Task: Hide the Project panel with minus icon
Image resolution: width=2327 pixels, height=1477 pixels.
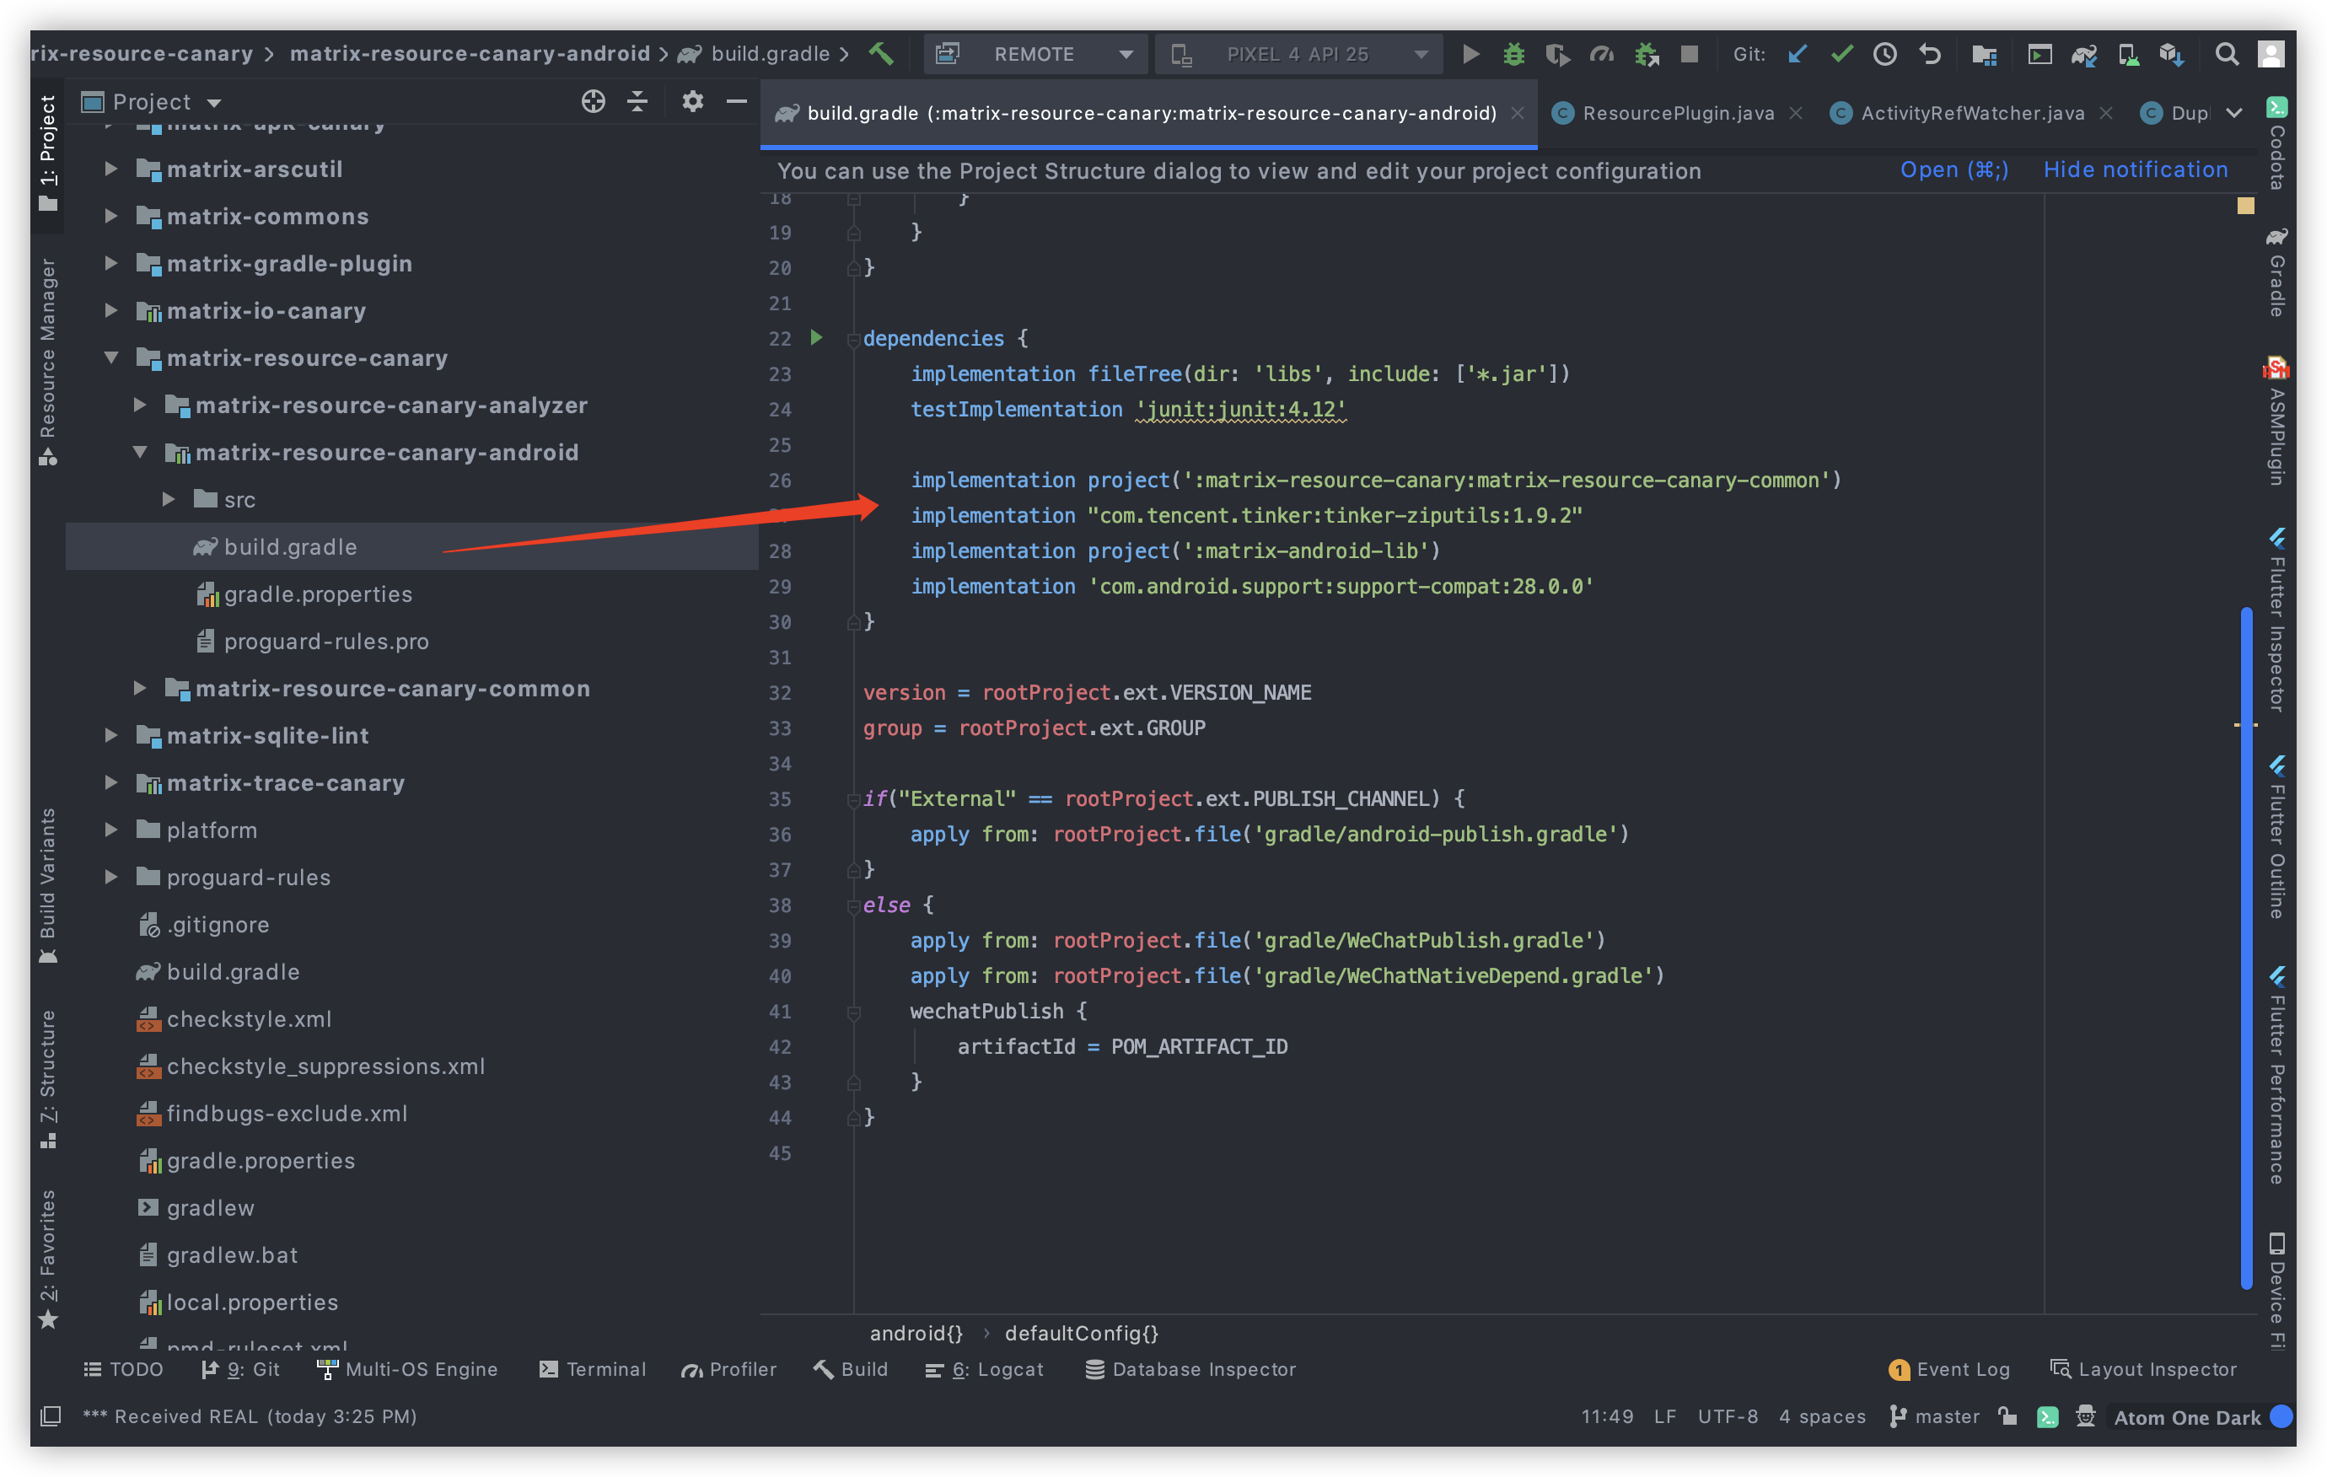Action: coord(736,101)
